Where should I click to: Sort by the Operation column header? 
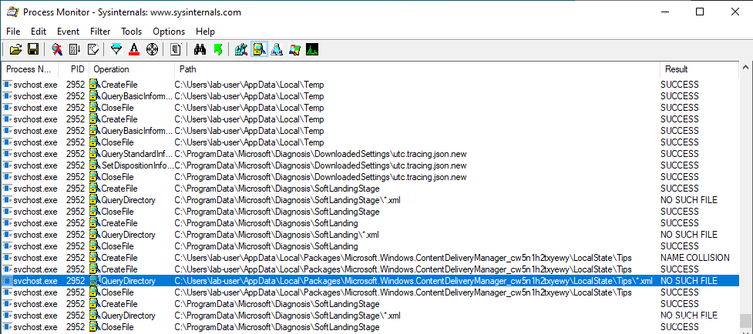132,69
